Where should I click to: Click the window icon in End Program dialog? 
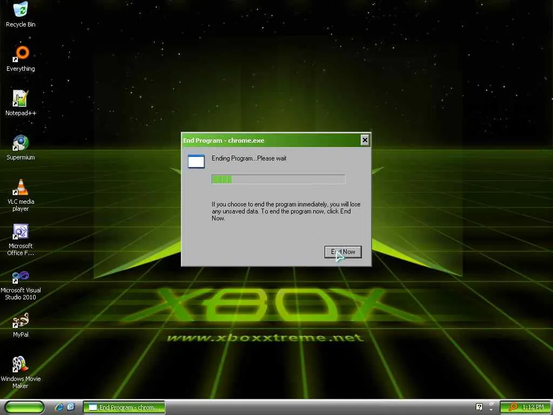[x=196, y=161]
